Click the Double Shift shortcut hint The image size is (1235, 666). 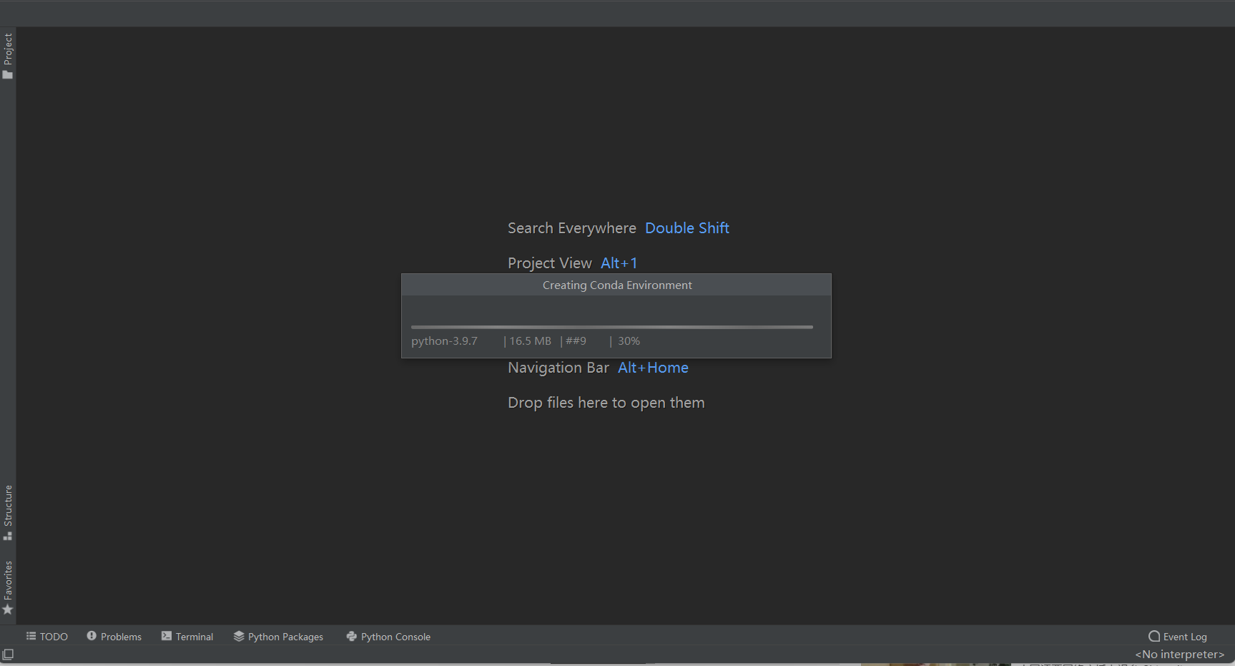(x=687, y=228)
